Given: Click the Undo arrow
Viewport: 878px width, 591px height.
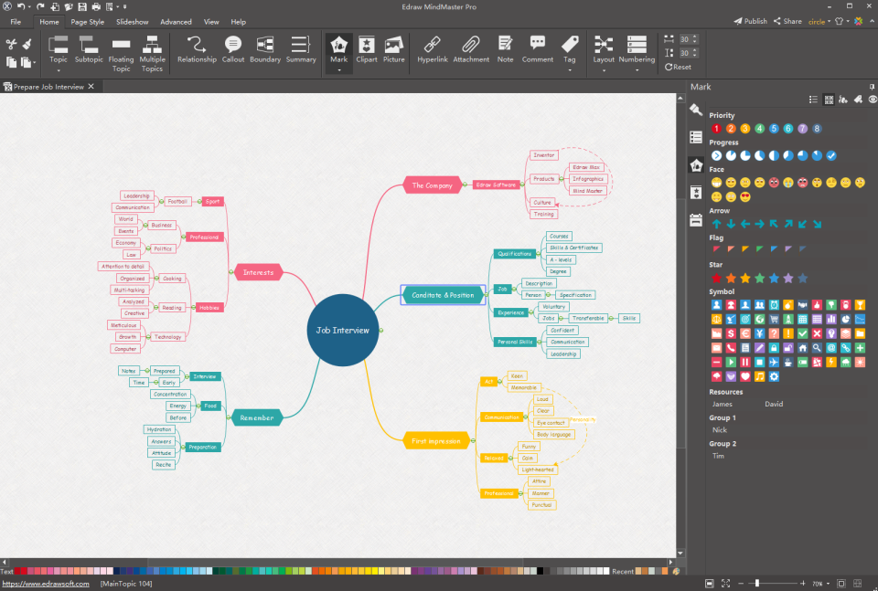Looking at the screenshot, I should tap(21, 6).
